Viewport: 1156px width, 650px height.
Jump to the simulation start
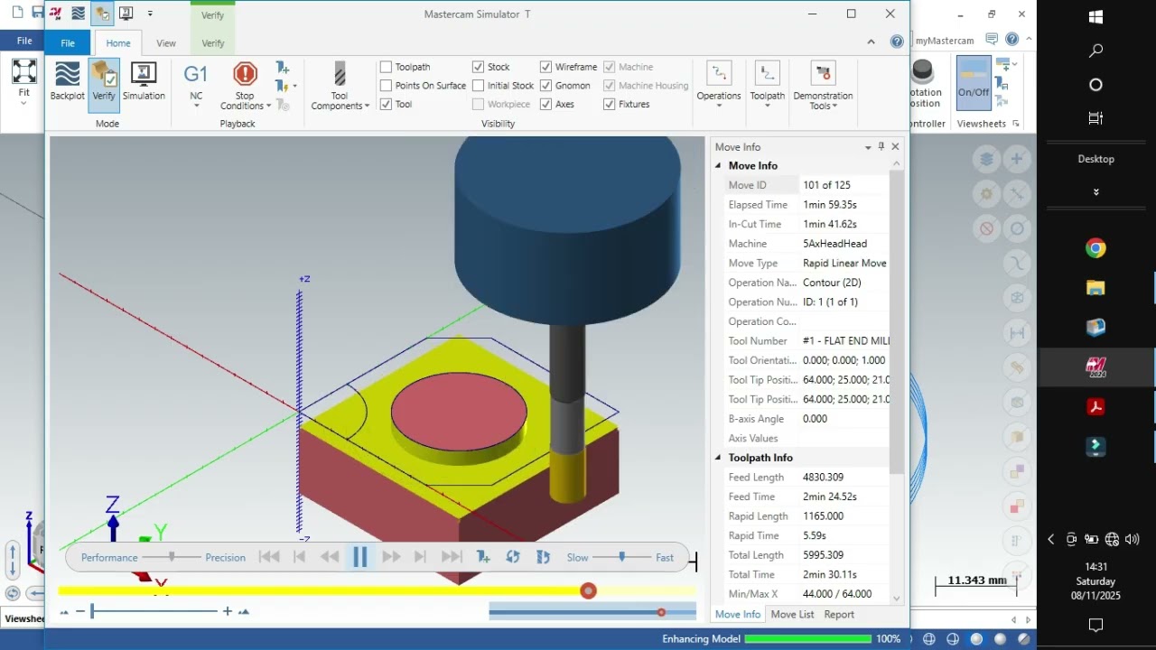[x=269, y=557]
